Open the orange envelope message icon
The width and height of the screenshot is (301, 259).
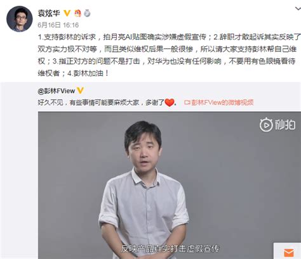pos(289,253)
